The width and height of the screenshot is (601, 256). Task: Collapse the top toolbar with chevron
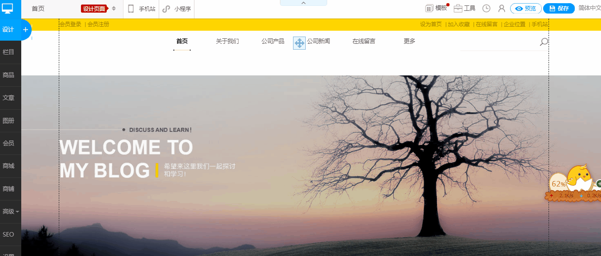pyautogui.click(x=303, y=3)
